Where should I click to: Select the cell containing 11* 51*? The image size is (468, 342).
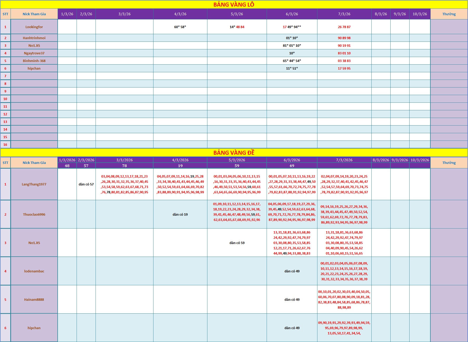click(292, 68)
